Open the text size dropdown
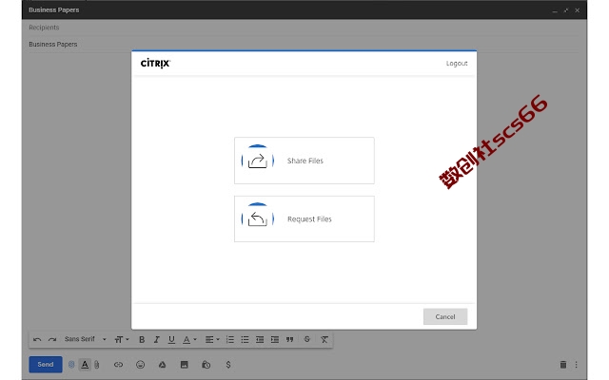 (122, 340)
